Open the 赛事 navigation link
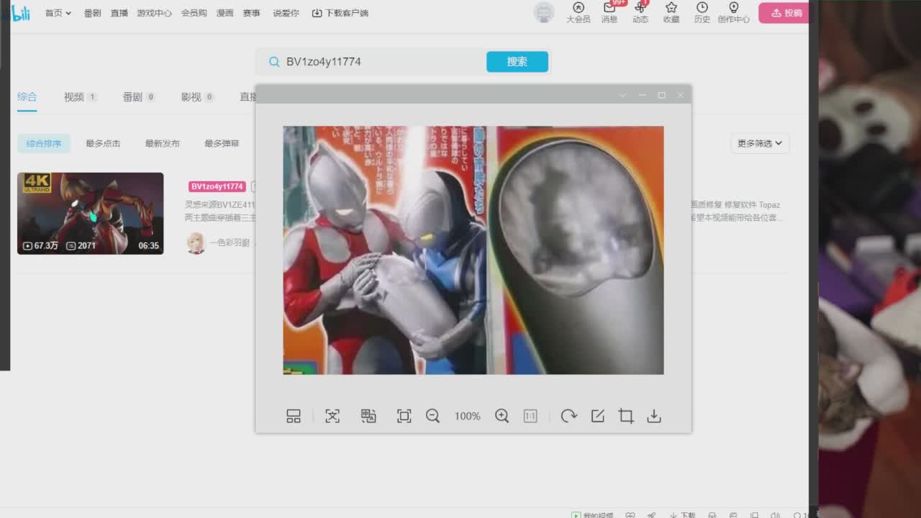 coord(252,13)
